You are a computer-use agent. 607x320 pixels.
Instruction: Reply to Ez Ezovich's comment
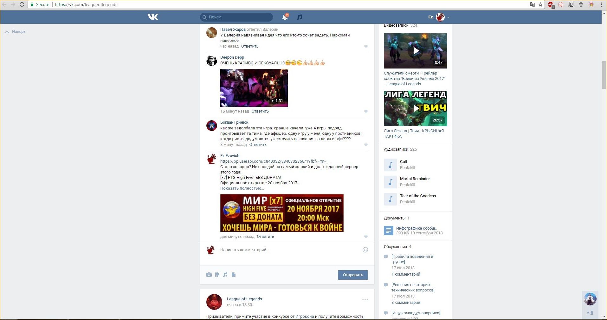[x=265, y=237]
